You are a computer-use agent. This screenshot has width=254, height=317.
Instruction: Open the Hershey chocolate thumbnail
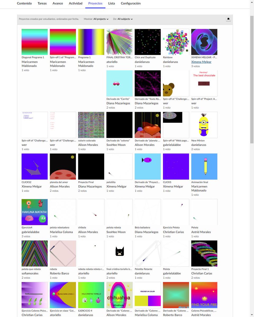[x=204, y=83]
